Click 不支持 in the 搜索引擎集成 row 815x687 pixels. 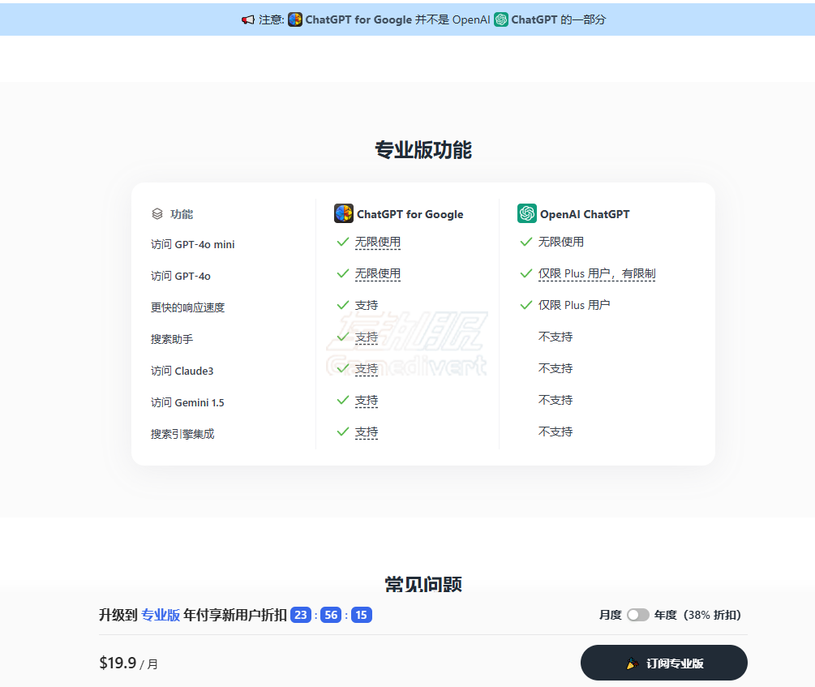tap(555, 432)
